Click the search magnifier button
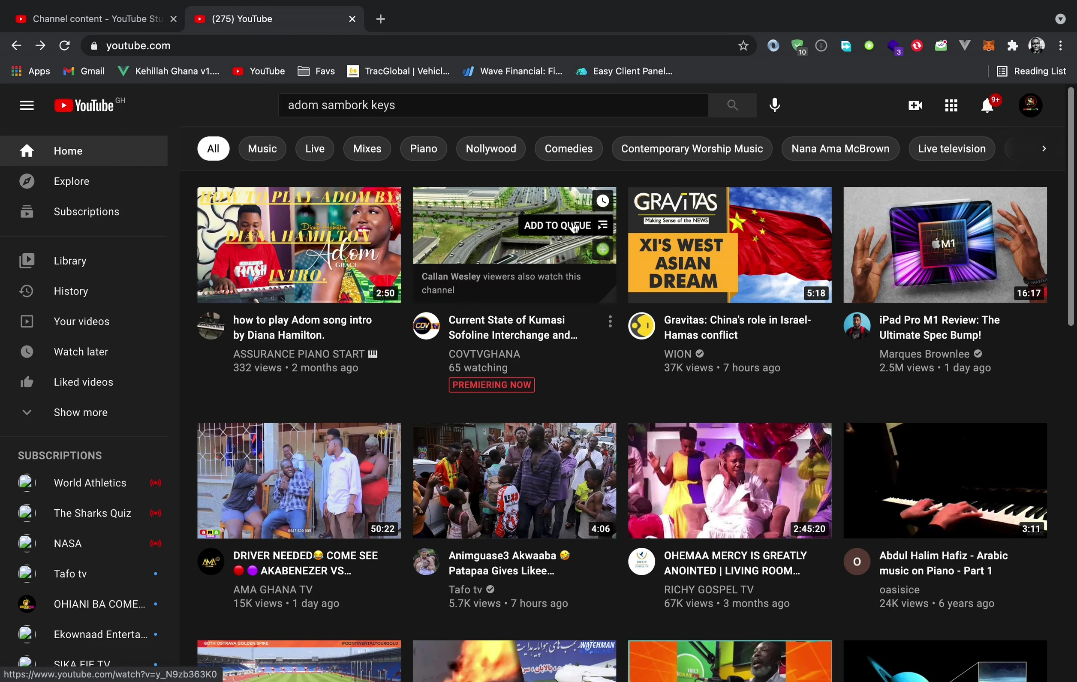The image size is (1077, 682). pos(732,105)
